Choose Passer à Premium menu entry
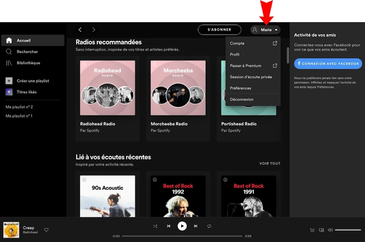The image size is (365, 242). click(253, 66)
